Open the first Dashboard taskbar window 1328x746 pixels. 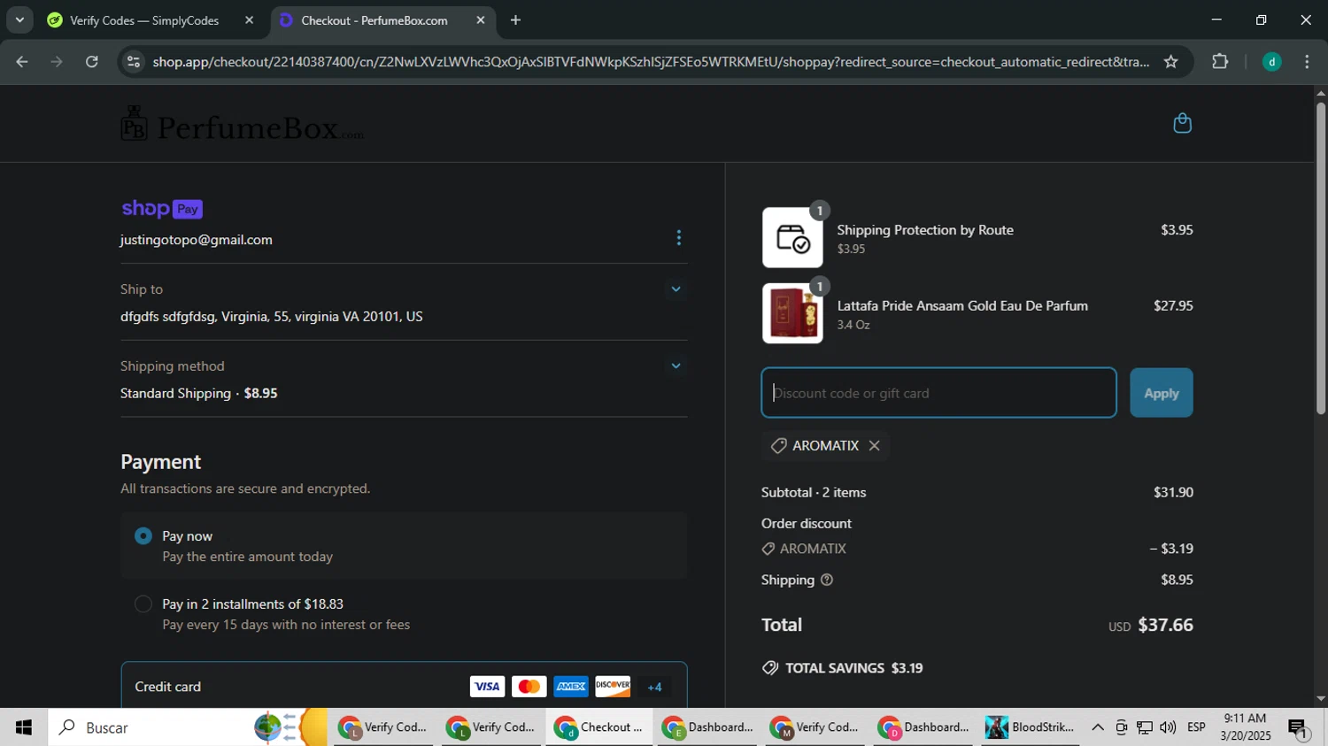click(706, 727)
